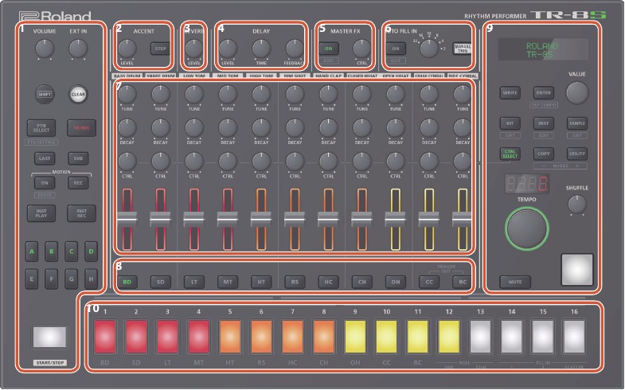This screenshot has height=390, width=625.
Task: Click the High Tom level fader
Action: coord(261,219)
